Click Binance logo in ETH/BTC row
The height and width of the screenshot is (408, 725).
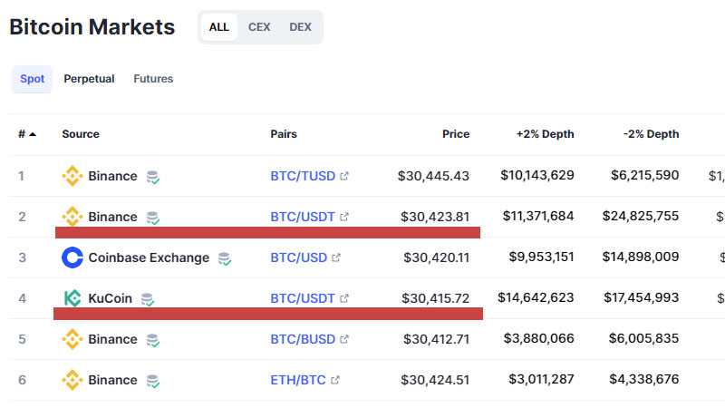coord(72,380)
